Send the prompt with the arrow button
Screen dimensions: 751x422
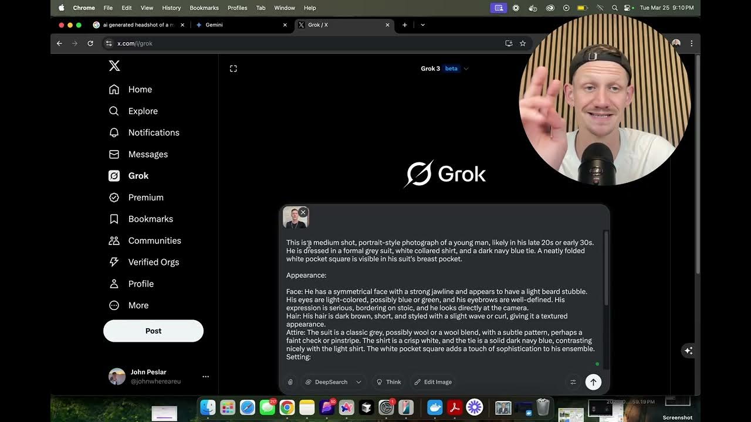(593, 382)
